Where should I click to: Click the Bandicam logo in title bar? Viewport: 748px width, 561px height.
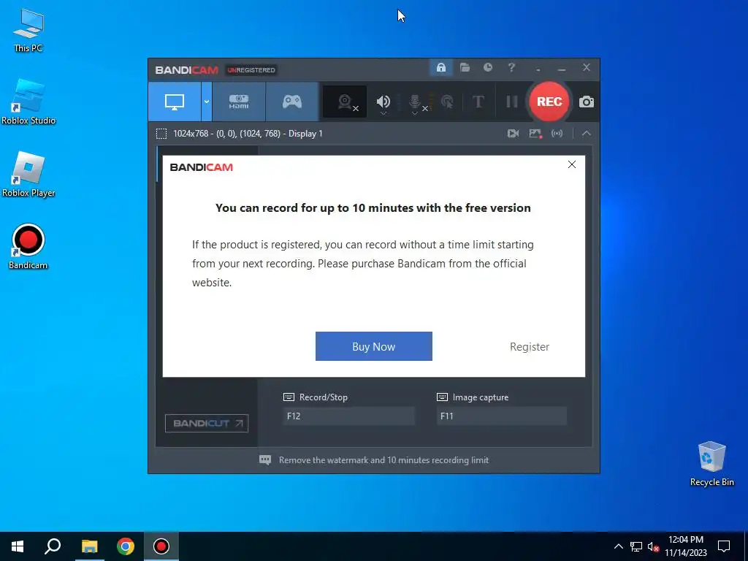[186, 70]
